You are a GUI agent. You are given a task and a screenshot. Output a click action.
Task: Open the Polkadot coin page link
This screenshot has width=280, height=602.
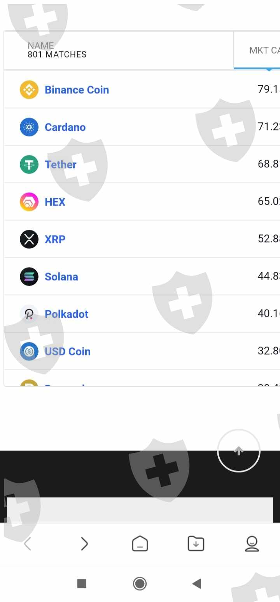pyautogui.click(x=66, y=314)
